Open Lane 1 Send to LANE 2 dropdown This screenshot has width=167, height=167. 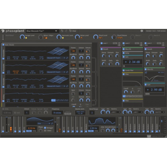116,112
